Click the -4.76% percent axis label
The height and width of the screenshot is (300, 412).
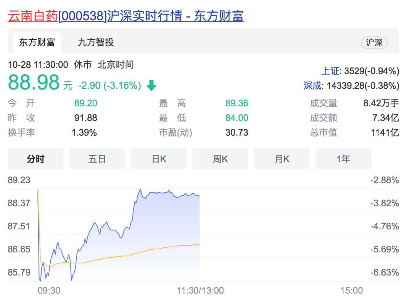(385, 226)
